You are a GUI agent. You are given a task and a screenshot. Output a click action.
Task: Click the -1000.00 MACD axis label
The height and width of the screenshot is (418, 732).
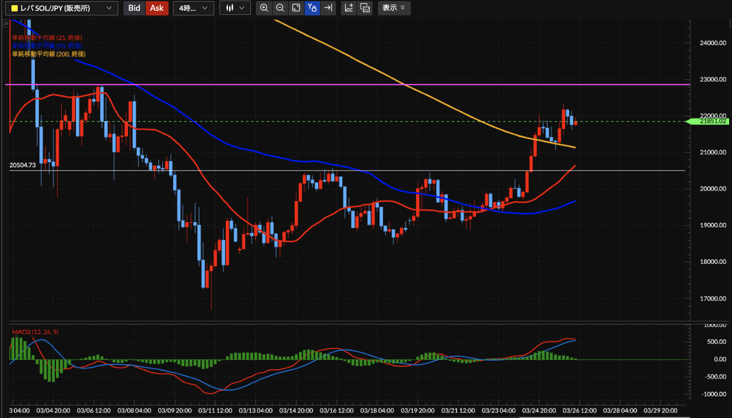713,395
